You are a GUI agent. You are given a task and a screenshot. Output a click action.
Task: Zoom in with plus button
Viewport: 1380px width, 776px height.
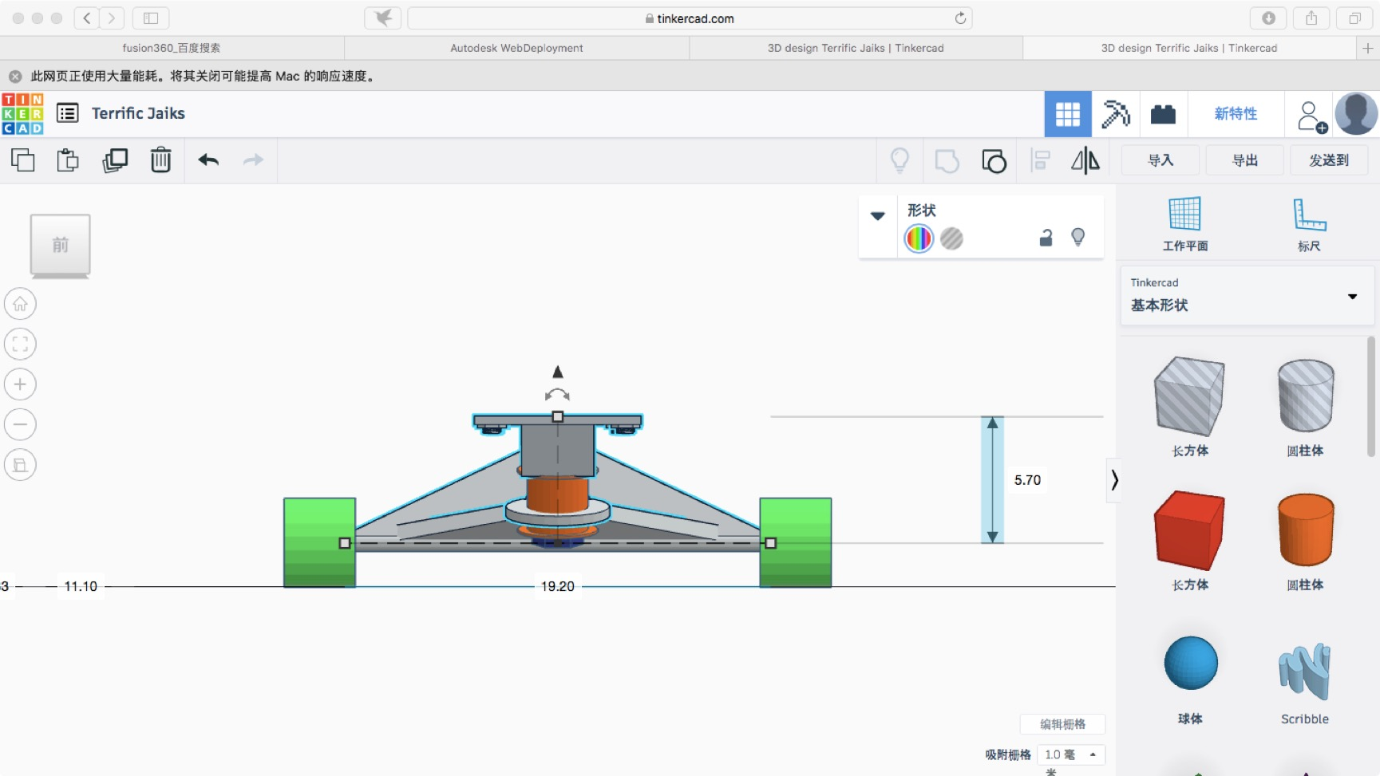[x=20, y=384]
